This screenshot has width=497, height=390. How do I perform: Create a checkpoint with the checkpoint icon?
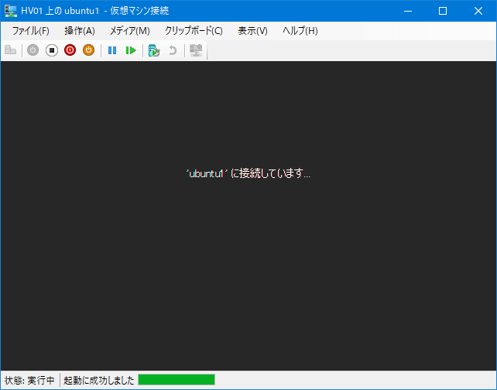[x=154, y=50]
